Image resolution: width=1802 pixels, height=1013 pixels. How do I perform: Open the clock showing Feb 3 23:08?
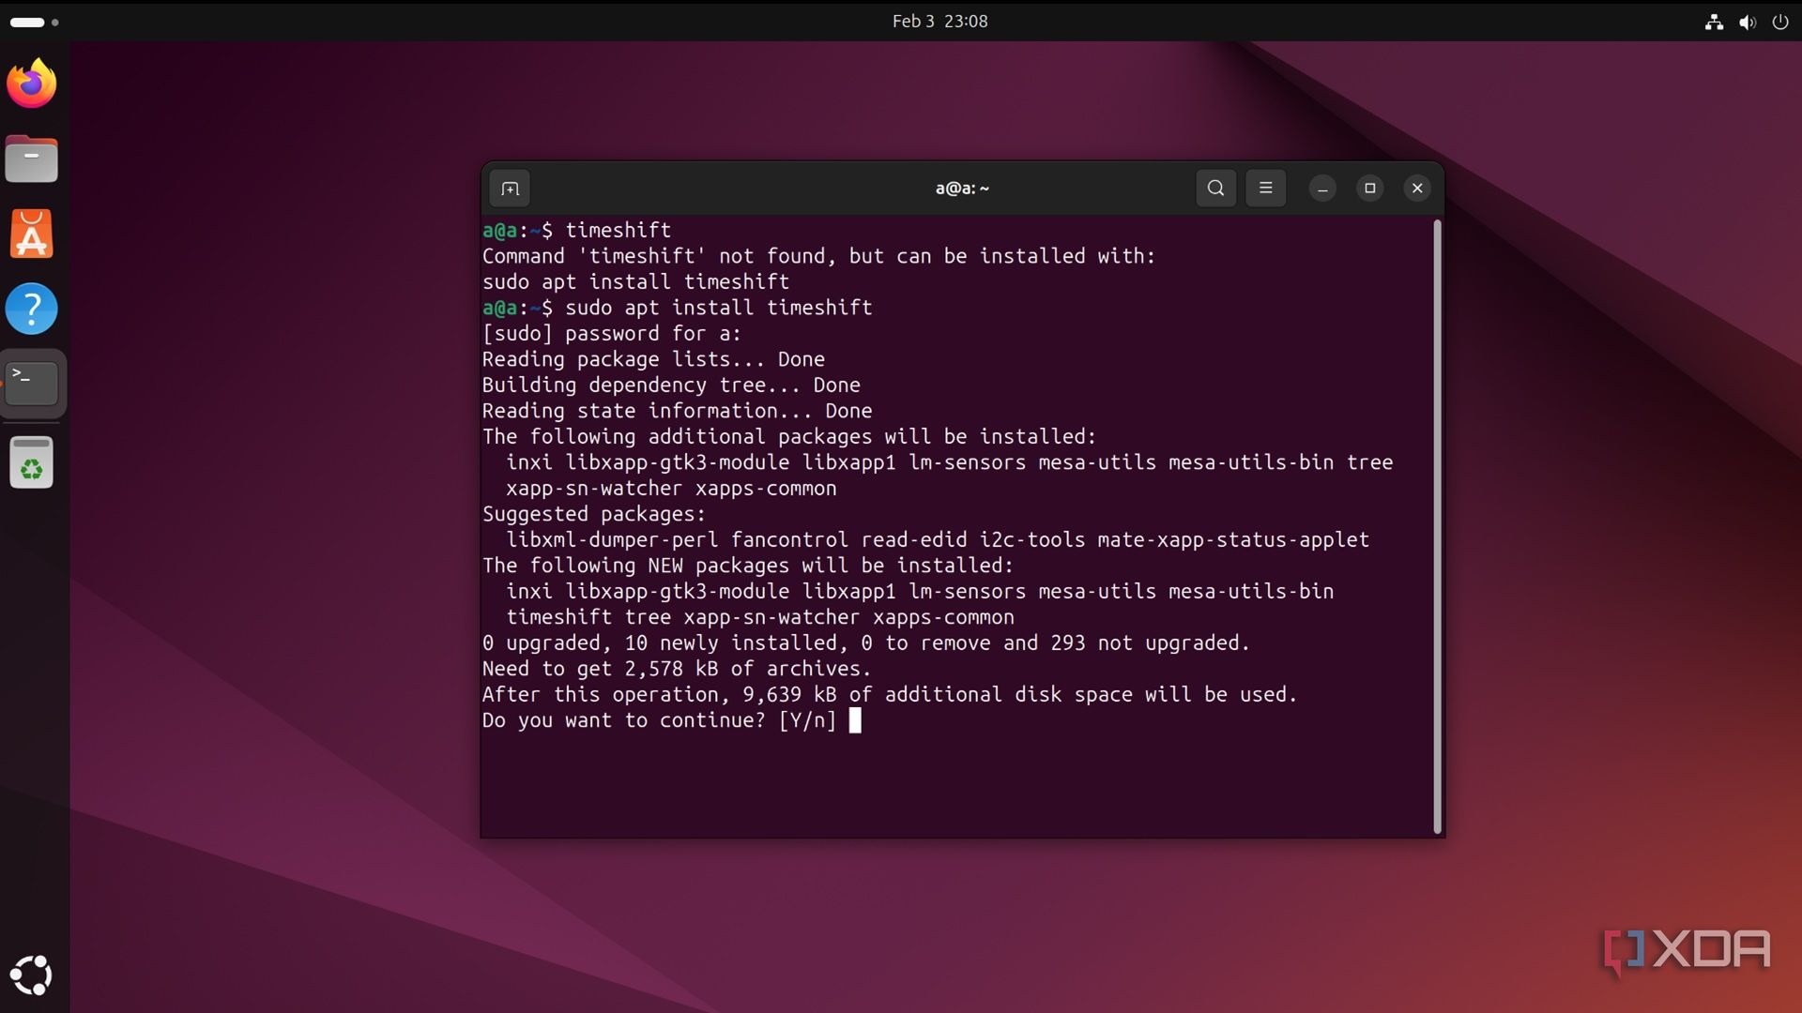coord(939,21)
